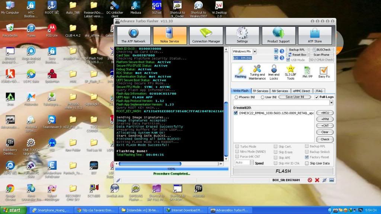The image size is (381, 214).
Task: Switch to the NV Services tab
Action: 280,91
